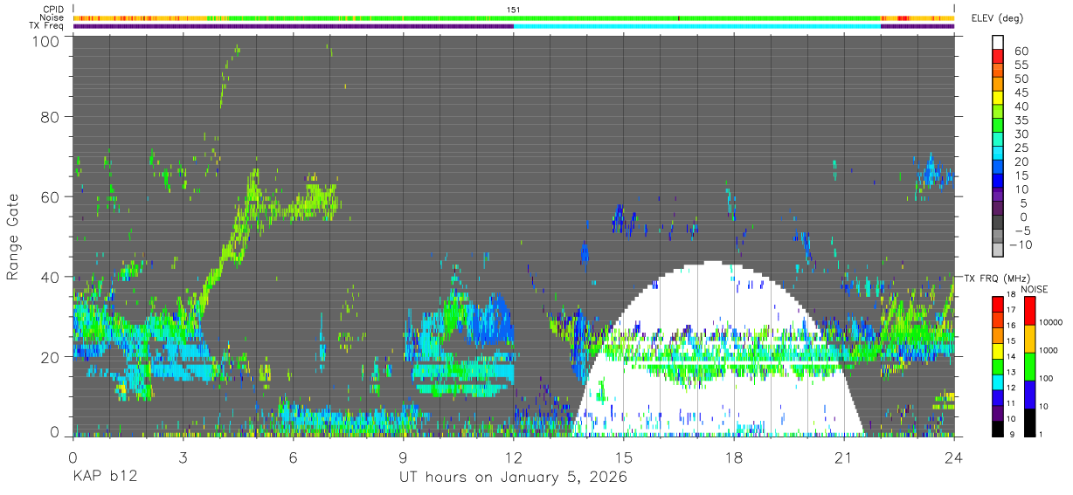Click the cyan elevation swatch between 20 and 25
Screen dimensions: 1073x495
[998, 154]
